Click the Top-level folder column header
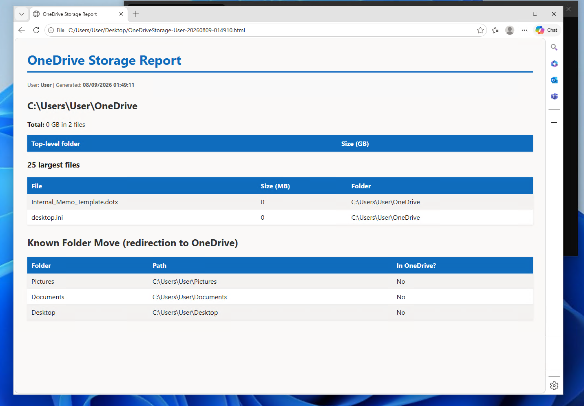 (x=56, y=144)
